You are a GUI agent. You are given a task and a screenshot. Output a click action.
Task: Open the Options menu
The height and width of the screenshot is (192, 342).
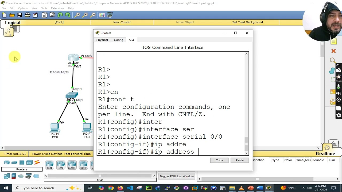coord(23,8)
